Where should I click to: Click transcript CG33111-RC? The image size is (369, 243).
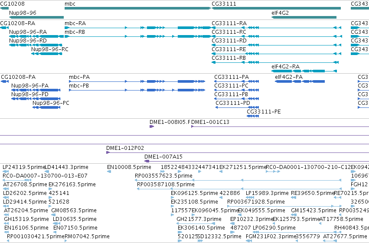(x=277, y=36)
